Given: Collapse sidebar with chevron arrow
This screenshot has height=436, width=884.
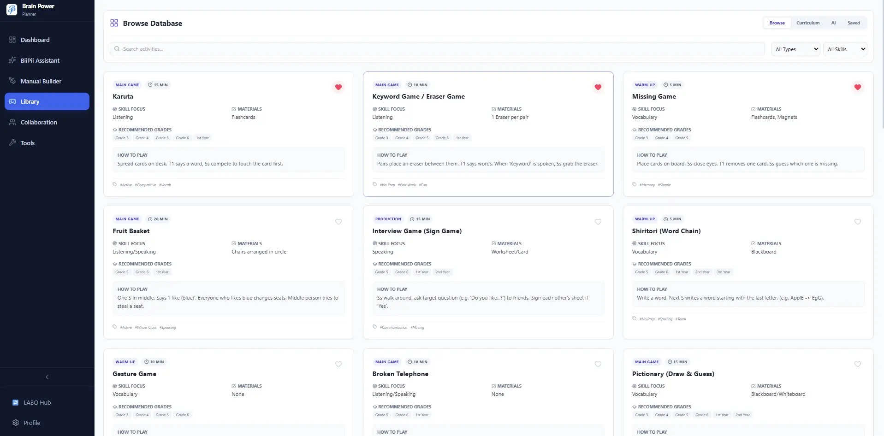Looking at the screenshot, I should tap(47, 377).
